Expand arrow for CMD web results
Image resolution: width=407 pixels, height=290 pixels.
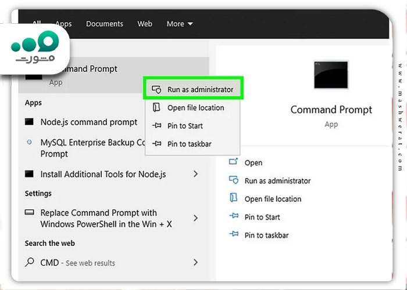click(x=196, y=263)
